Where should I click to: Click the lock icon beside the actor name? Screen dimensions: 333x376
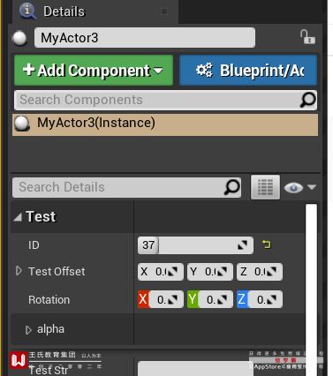(307, 37)
